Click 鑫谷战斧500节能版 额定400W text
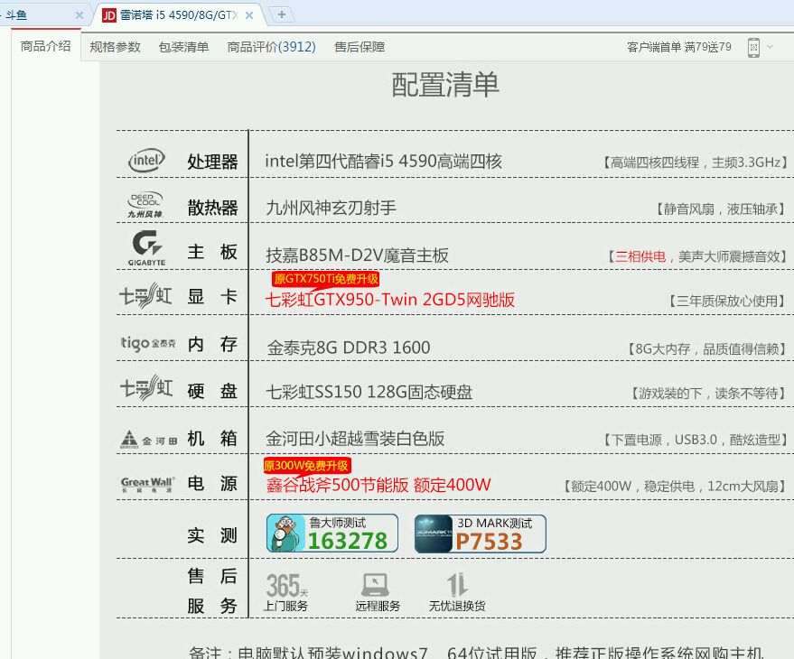794x659 pixels. 378,485
